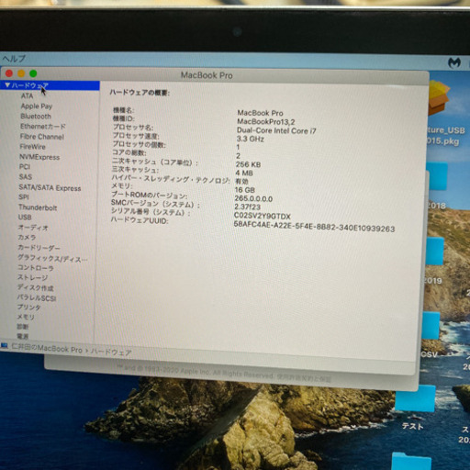Viewport: 470px width, 470px height.
Task: Collapse the ハードウェア tree disclosure triangle
Action: click(x=7, y=85)
